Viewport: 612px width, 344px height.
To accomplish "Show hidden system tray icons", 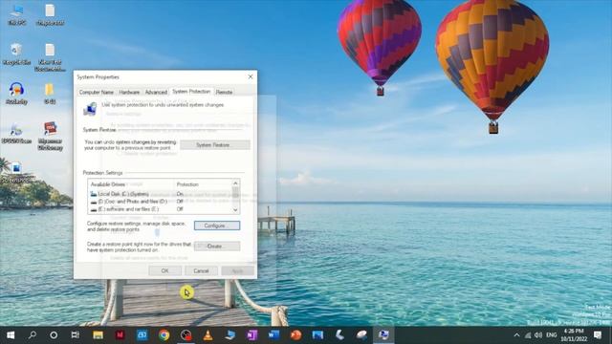I will [x=516, y=335].
